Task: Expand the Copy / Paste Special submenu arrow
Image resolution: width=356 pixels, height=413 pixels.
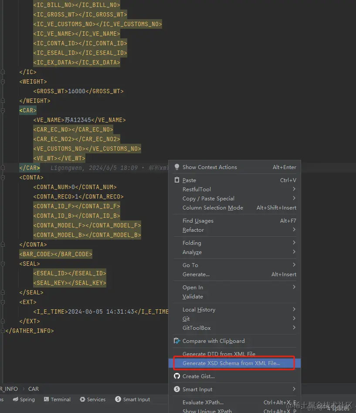Action: 294,198
